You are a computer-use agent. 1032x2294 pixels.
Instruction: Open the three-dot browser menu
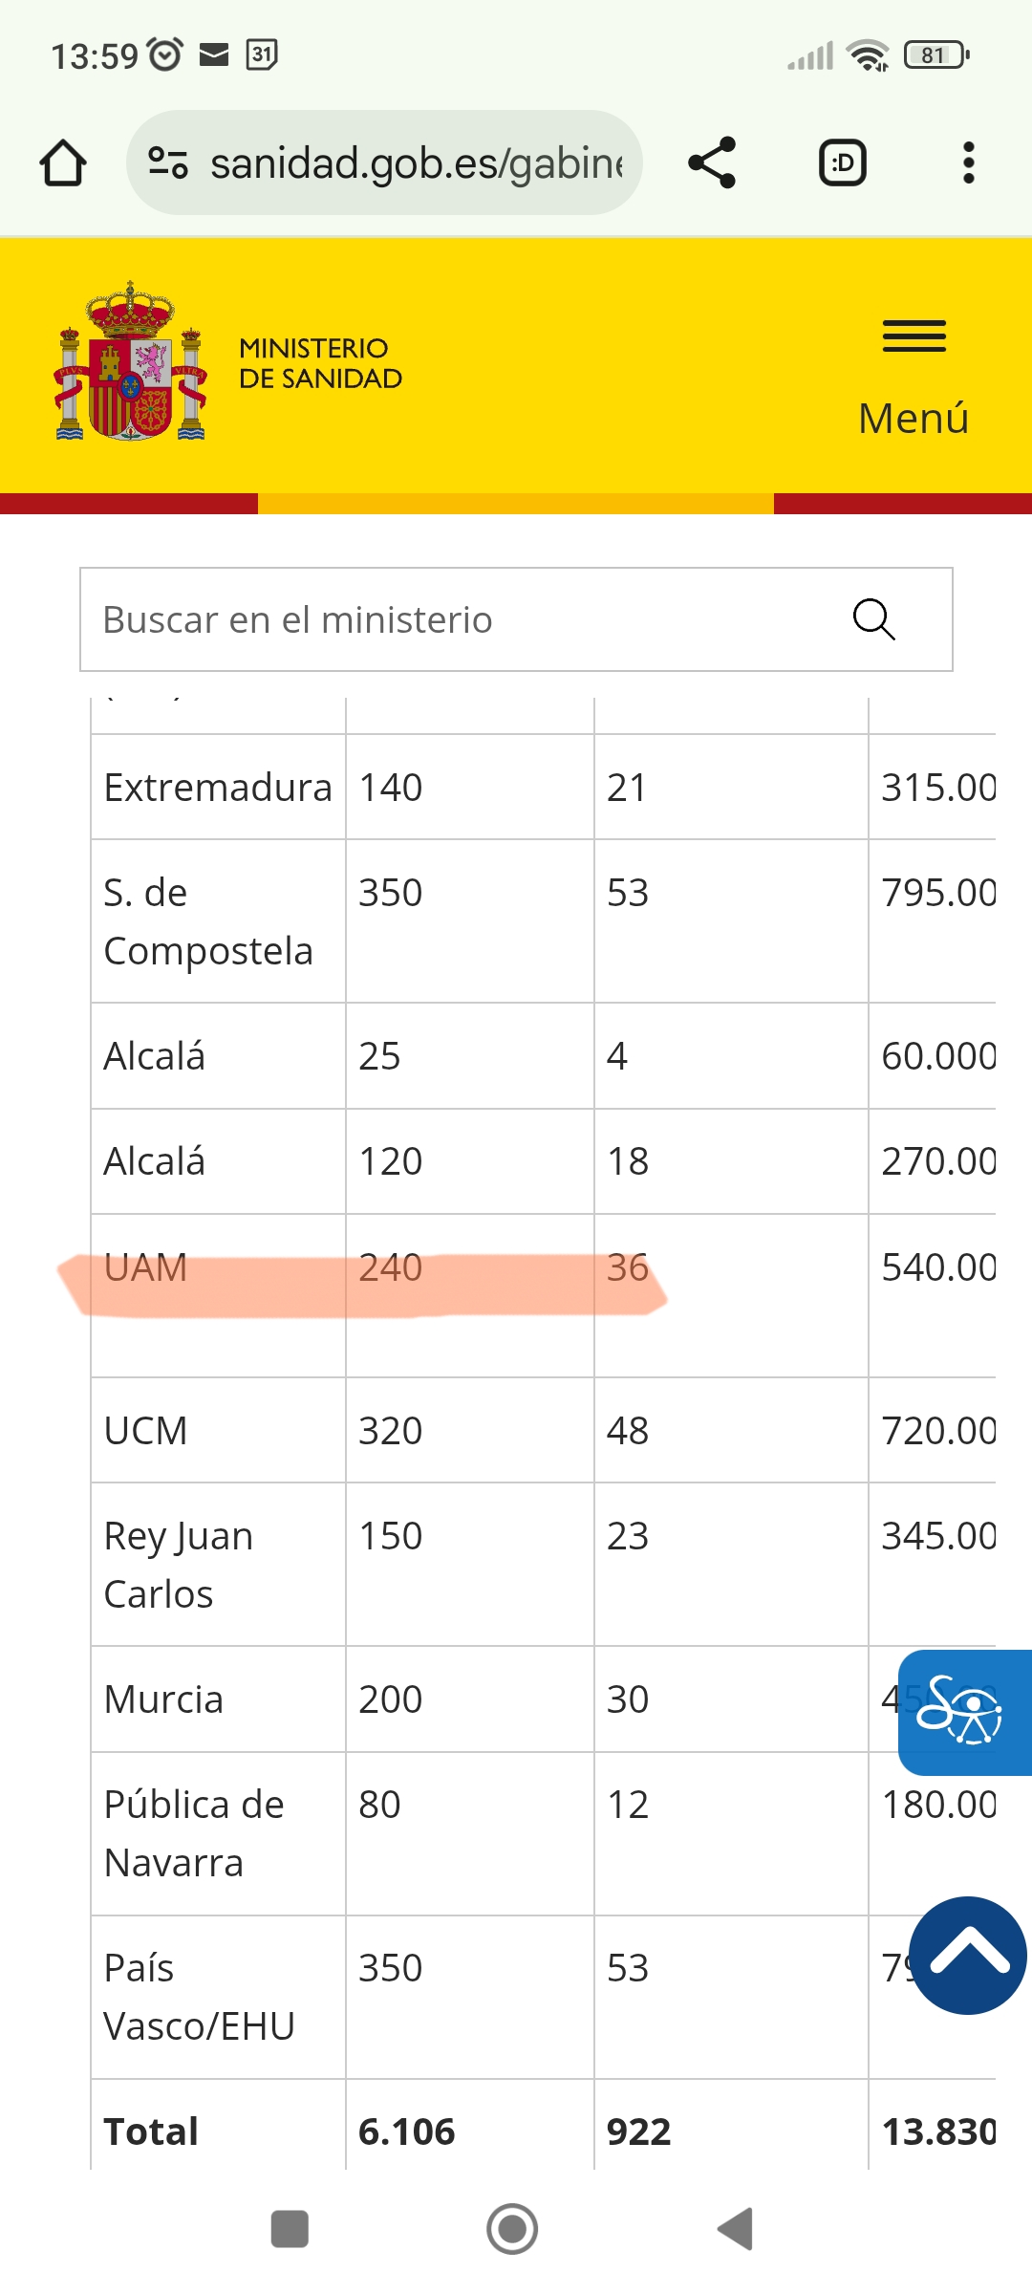pyautogui.click(x=968, y=162)
